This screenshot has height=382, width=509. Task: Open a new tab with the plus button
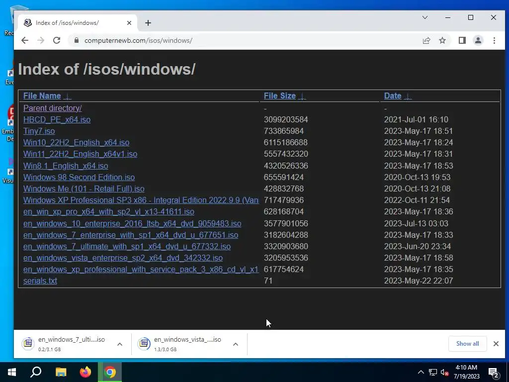click(x=148, y=23)
